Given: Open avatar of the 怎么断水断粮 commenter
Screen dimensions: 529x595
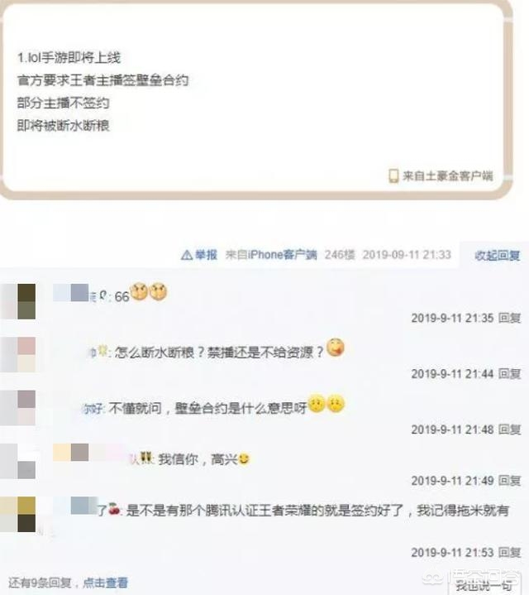Looking at the screenshot, I should point(18,354).
